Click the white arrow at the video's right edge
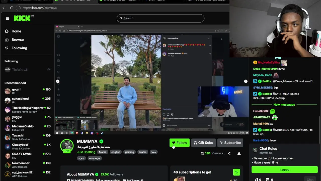321x181 pixels. pos(246,81)
